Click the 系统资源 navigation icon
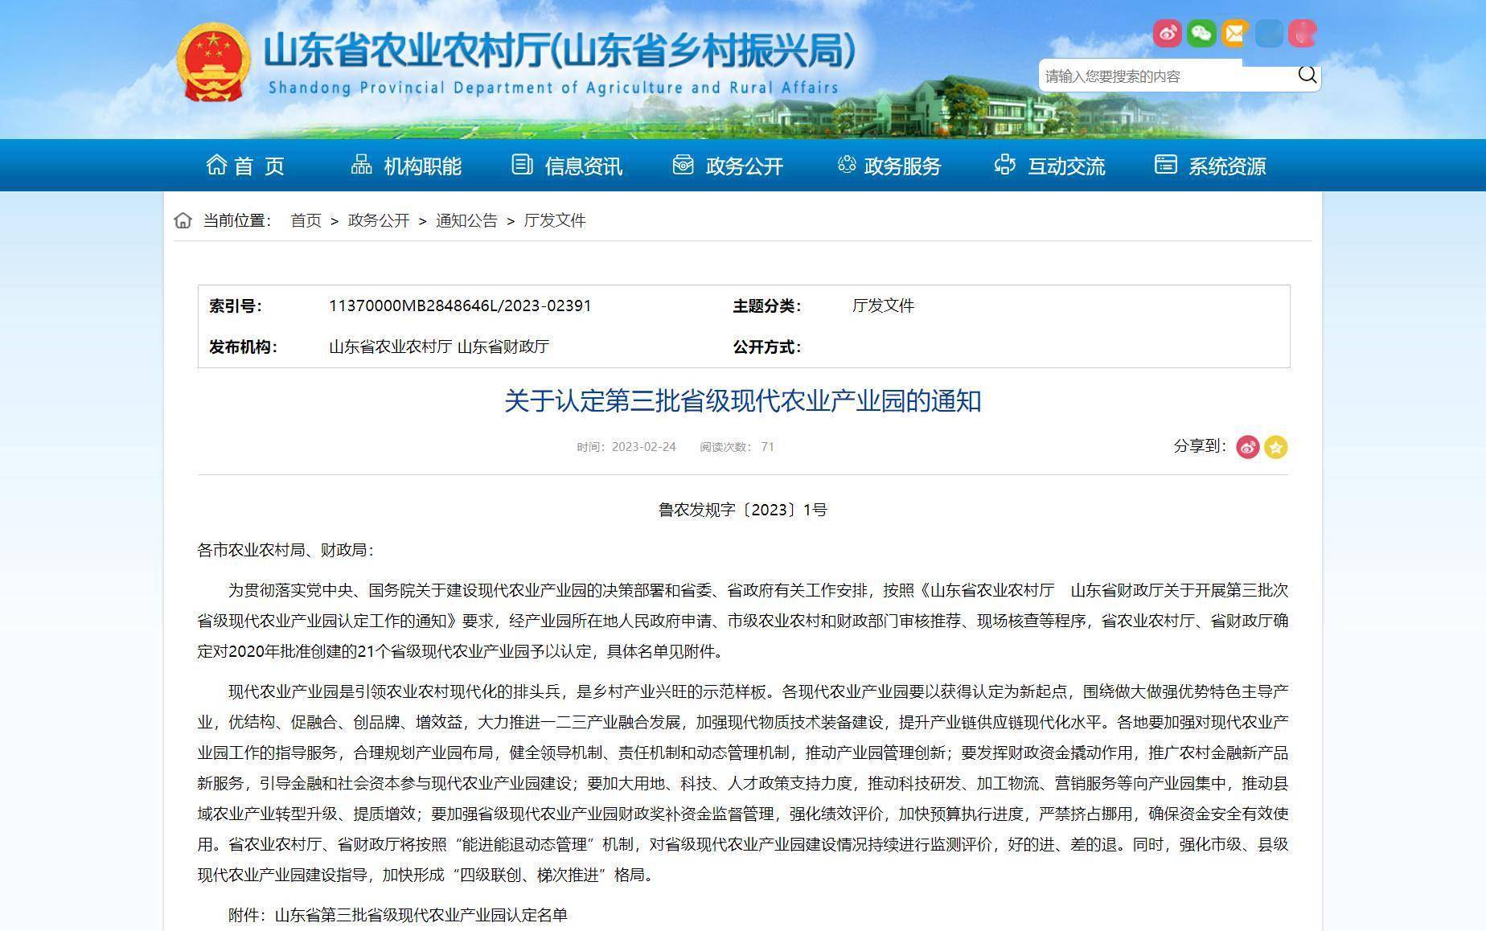The image size is (1486, 931). click(1165, 165)
